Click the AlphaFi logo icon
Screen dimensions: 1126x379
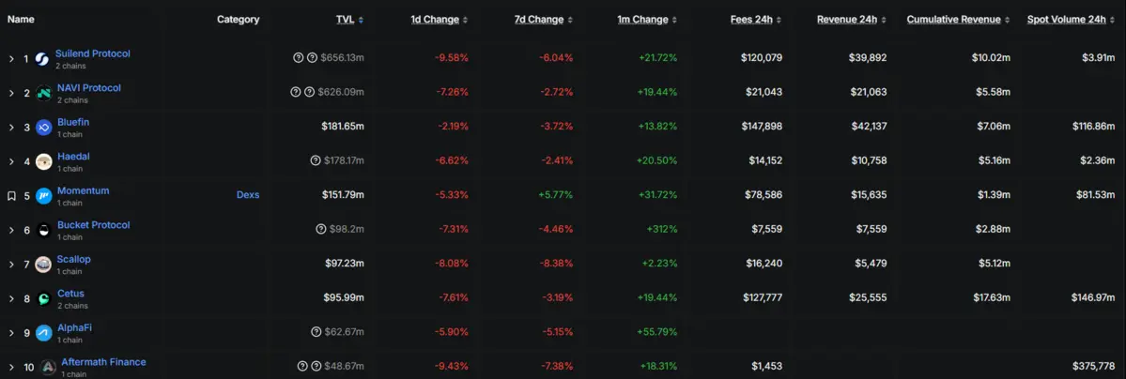43,333
